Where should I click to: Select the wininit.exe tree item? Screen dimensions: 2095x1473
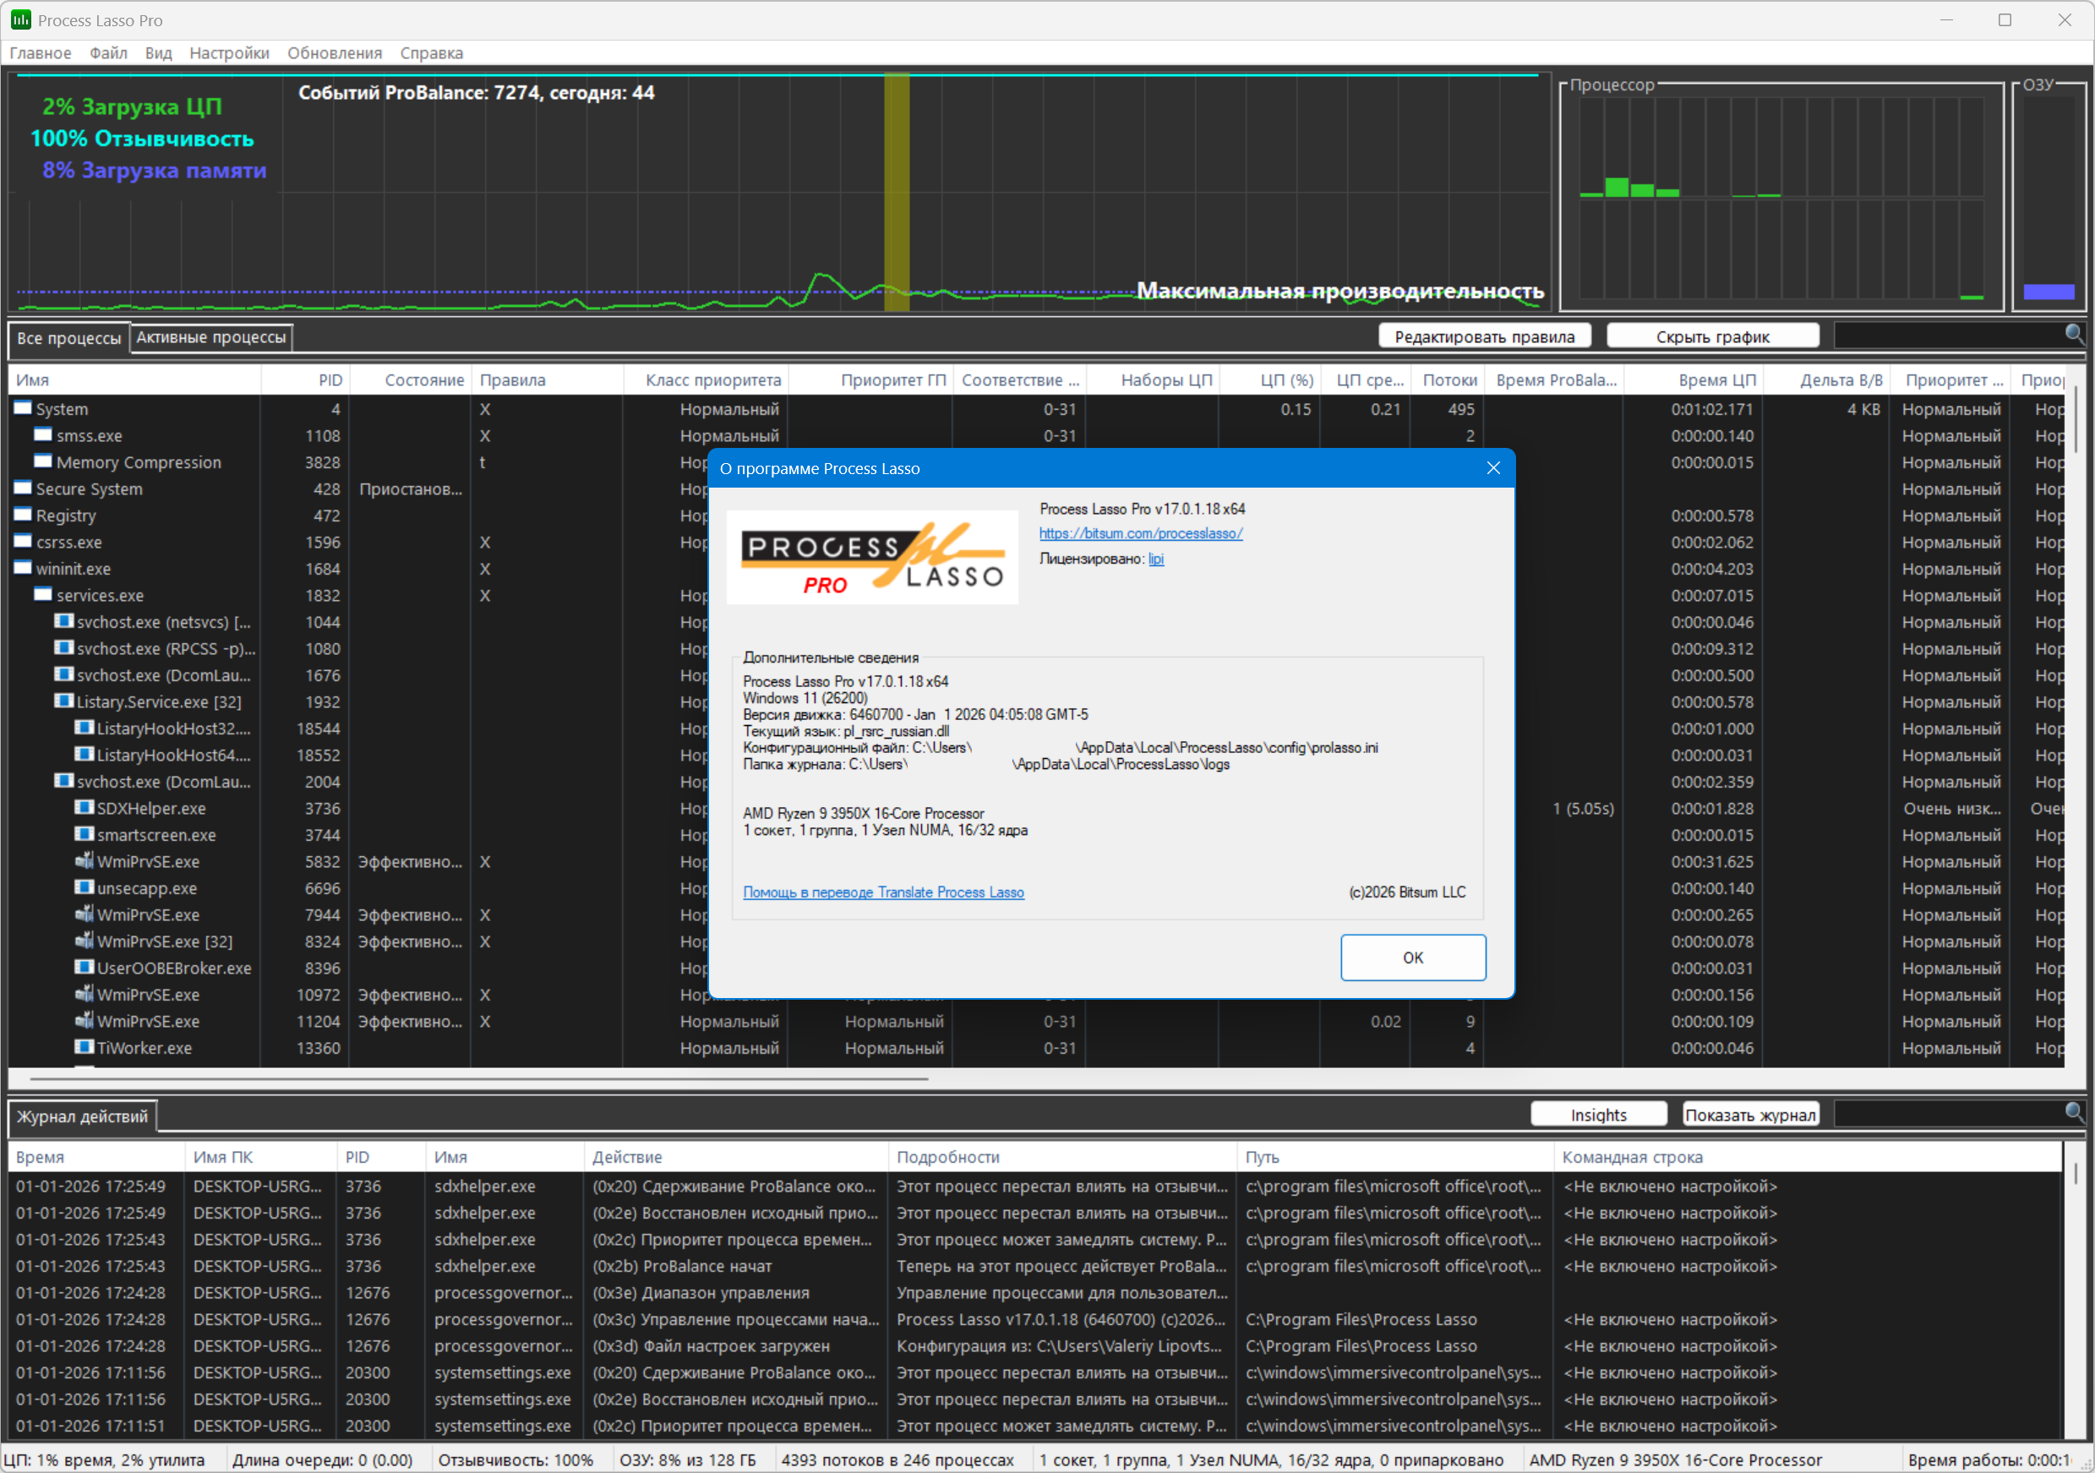coord(73,569)
